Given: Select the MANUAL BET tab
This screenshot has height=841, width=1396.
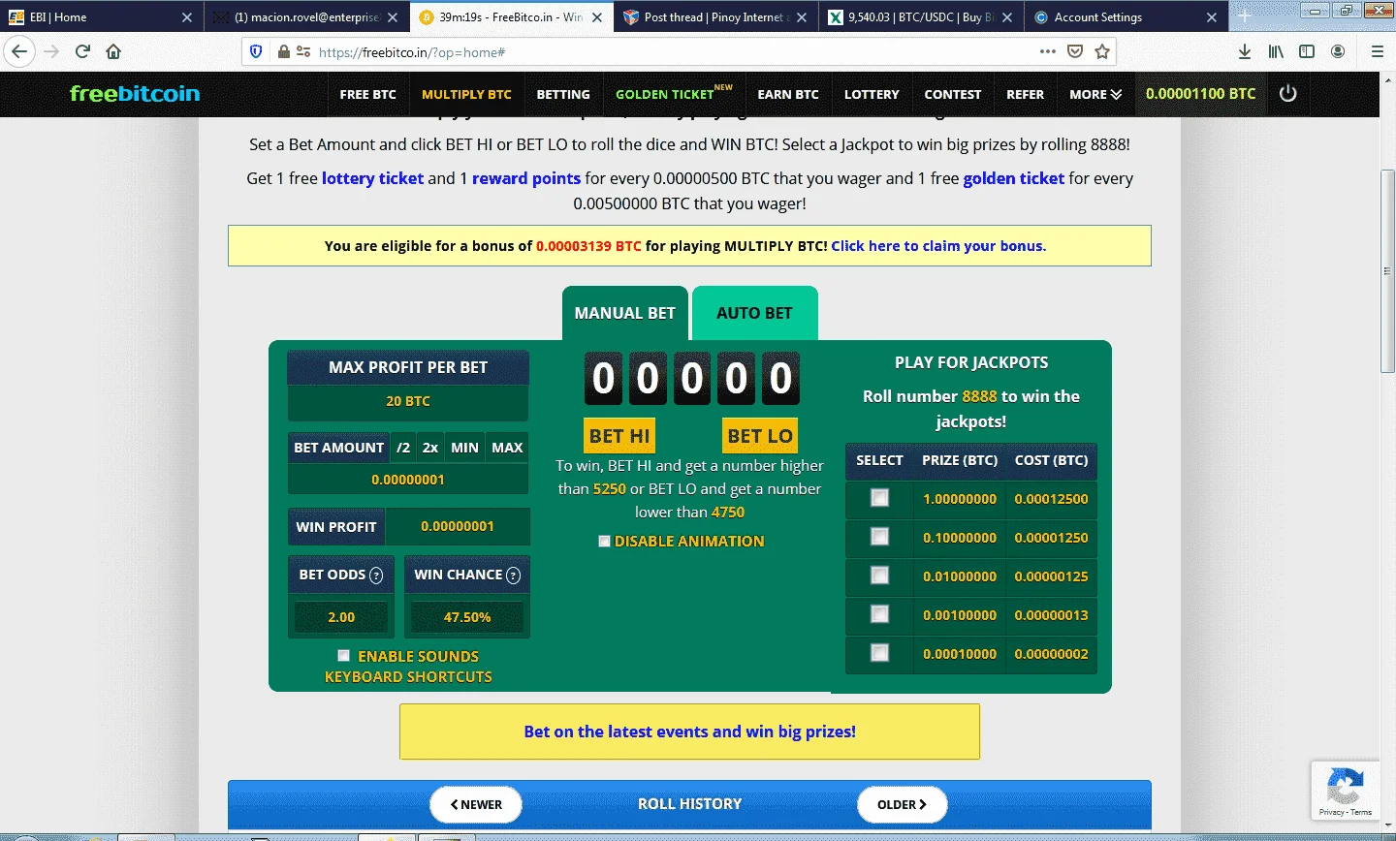Looking at the screenshot, I should (x=624, y=313).
